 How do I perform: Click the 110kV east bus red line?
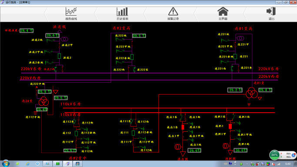click(169, 108)
